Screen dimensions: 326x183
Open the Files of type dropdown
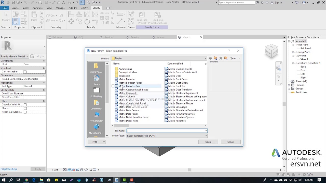pos(206,136)
